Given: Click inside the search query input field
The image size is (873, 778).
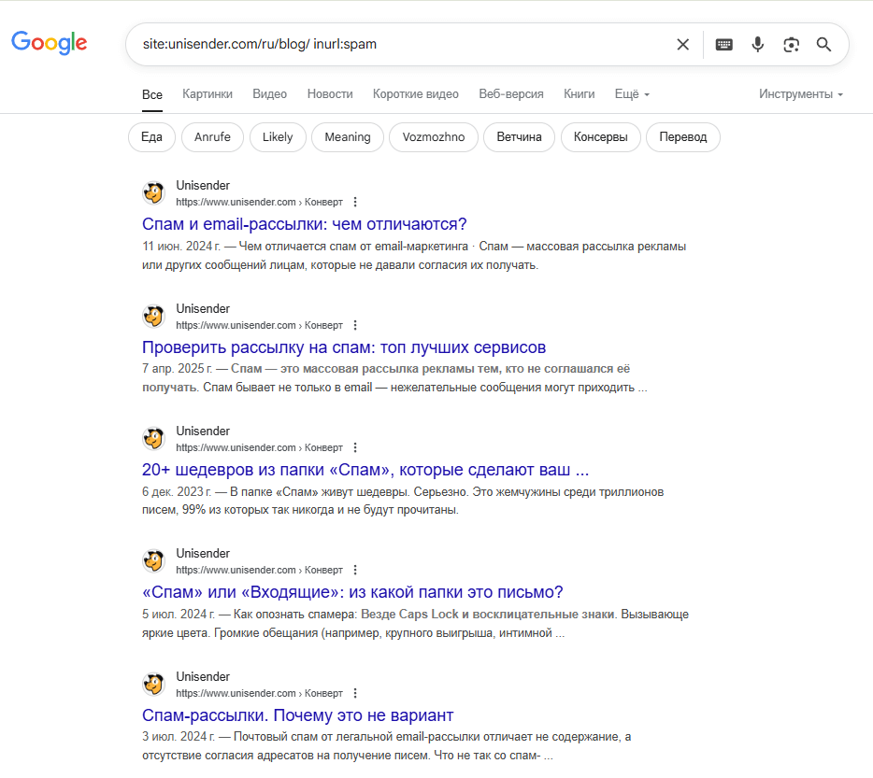Looking at the screenshot, I should click(401, 45).
